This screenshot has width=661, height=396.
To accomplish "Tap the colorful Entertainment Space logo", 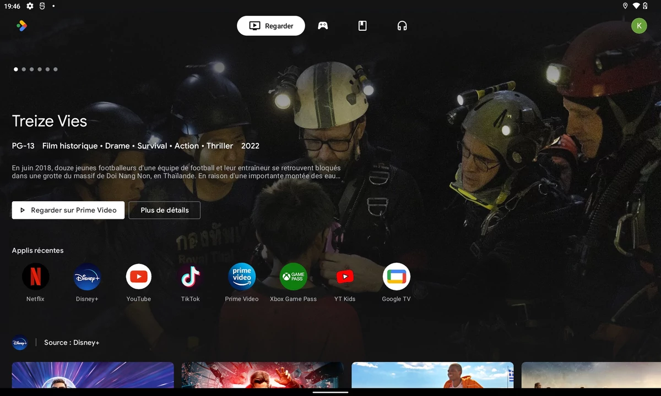I will [x=21, y=25].
